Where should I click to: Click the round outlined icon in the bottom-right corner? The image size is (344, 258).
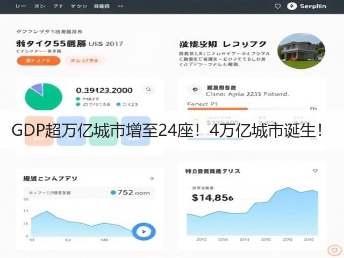334,249
